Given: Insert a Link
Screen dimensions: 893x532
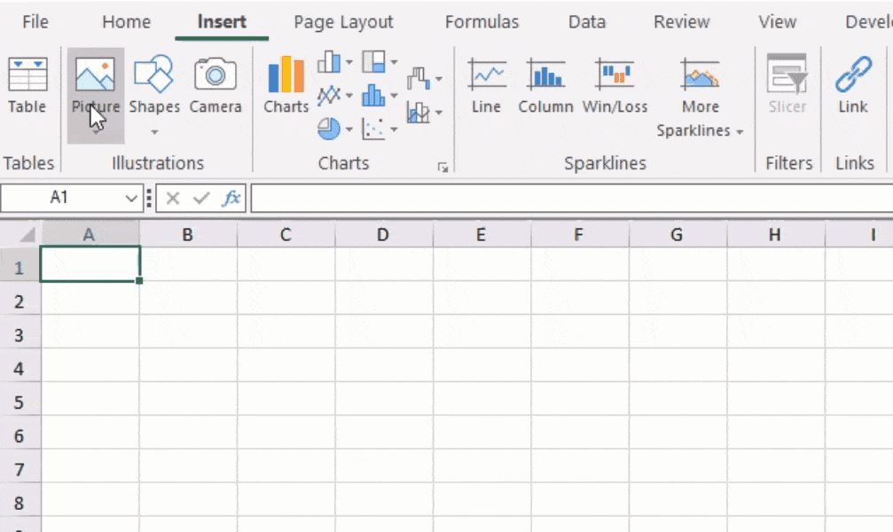Looking at the screenshot, I should 853,84.
